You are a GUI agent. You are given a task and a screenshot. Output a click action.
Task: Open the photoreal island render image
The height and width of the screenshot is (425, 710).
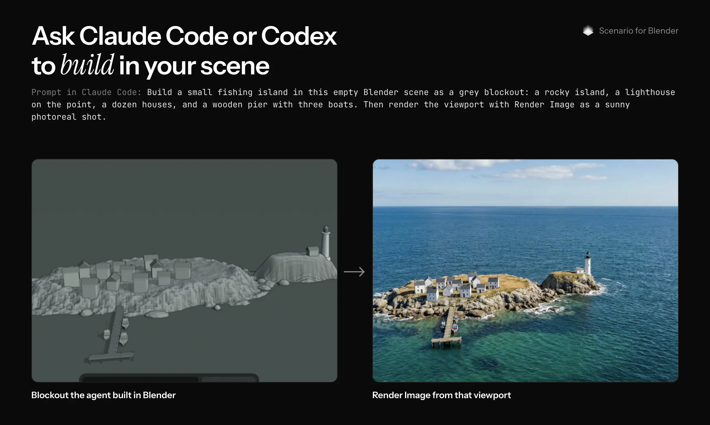(525, 271)
